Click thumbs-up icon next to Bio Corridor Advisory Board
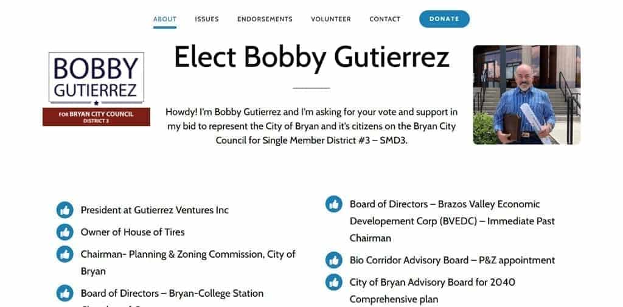Image resolution: width=623 pixels, height=307 pixels. click(333, 260)
